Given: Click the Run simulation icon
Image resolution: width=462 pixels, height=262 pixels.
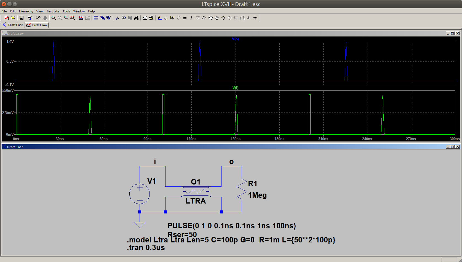Looking at the screenshot, I should (x=38, y=18).
